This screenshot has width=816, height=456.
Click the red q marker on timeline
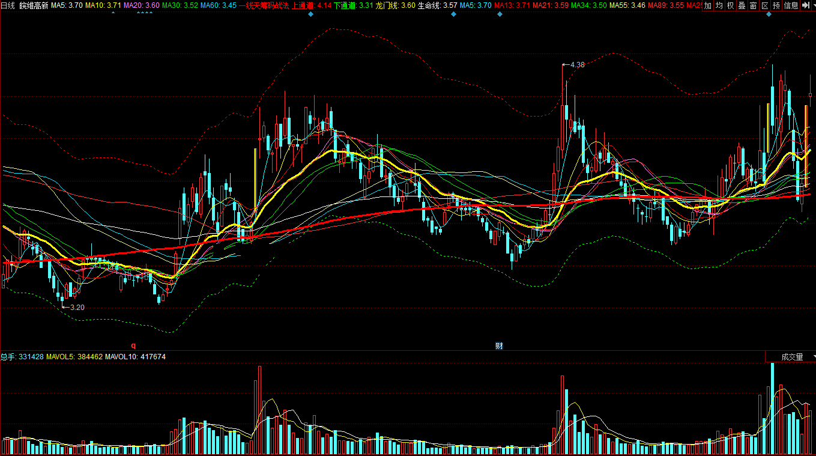pos(133,345)
